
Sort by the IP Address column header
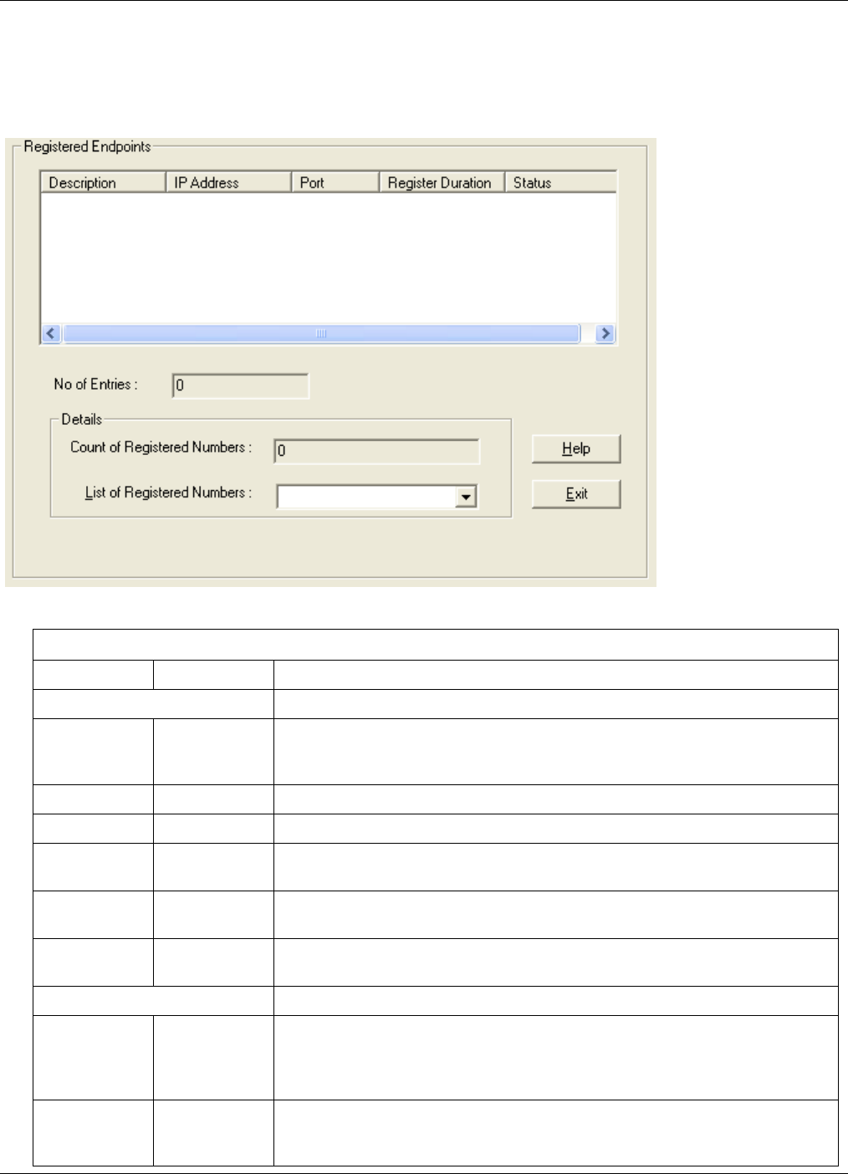point(228,182)
